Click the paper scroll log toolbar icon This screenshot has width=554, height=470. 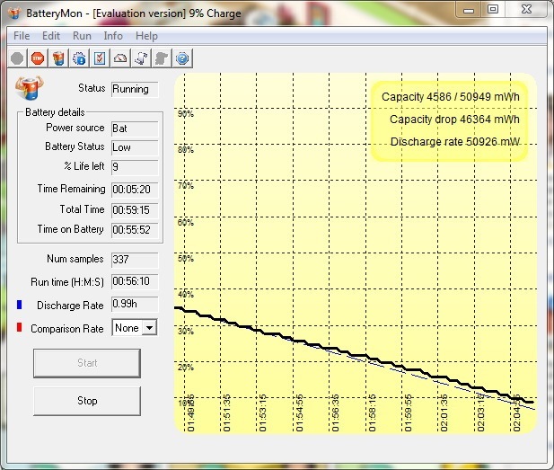[x=141, y=58]
